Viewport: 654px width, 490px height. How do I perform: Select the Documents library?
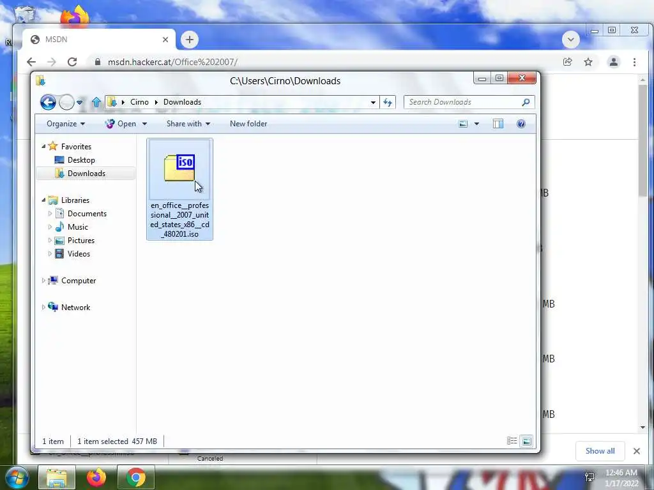point(87,214)
